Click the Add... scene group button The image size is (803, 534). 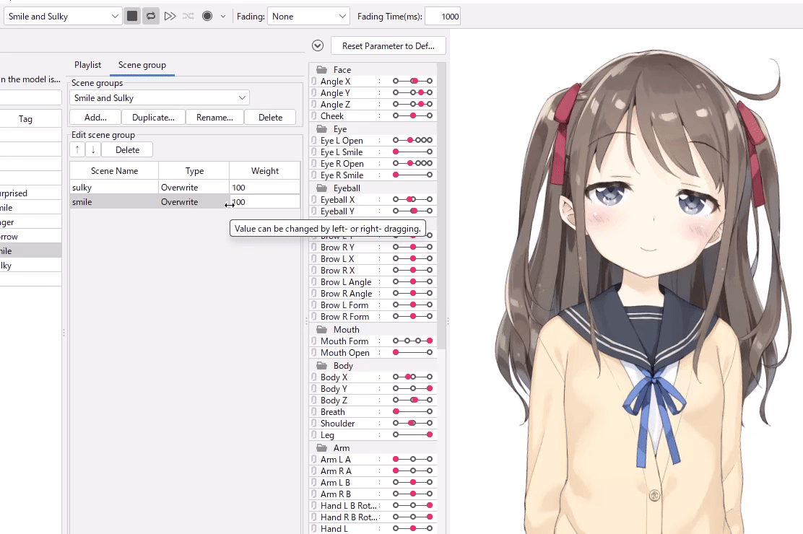coord(95,117)
